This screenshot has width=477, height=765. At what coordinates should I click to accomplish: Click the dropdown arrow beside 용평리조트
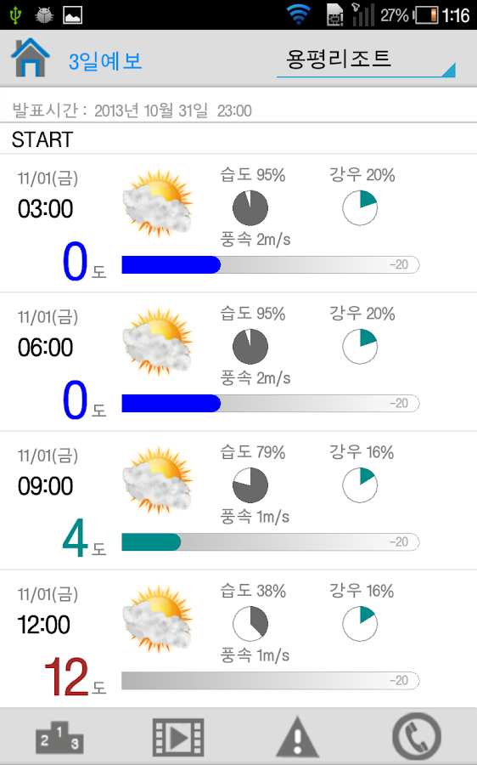click(448, 70)
